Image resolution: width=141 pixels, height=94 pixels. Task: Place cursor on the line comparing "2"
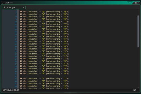click(x=44, y=81)
